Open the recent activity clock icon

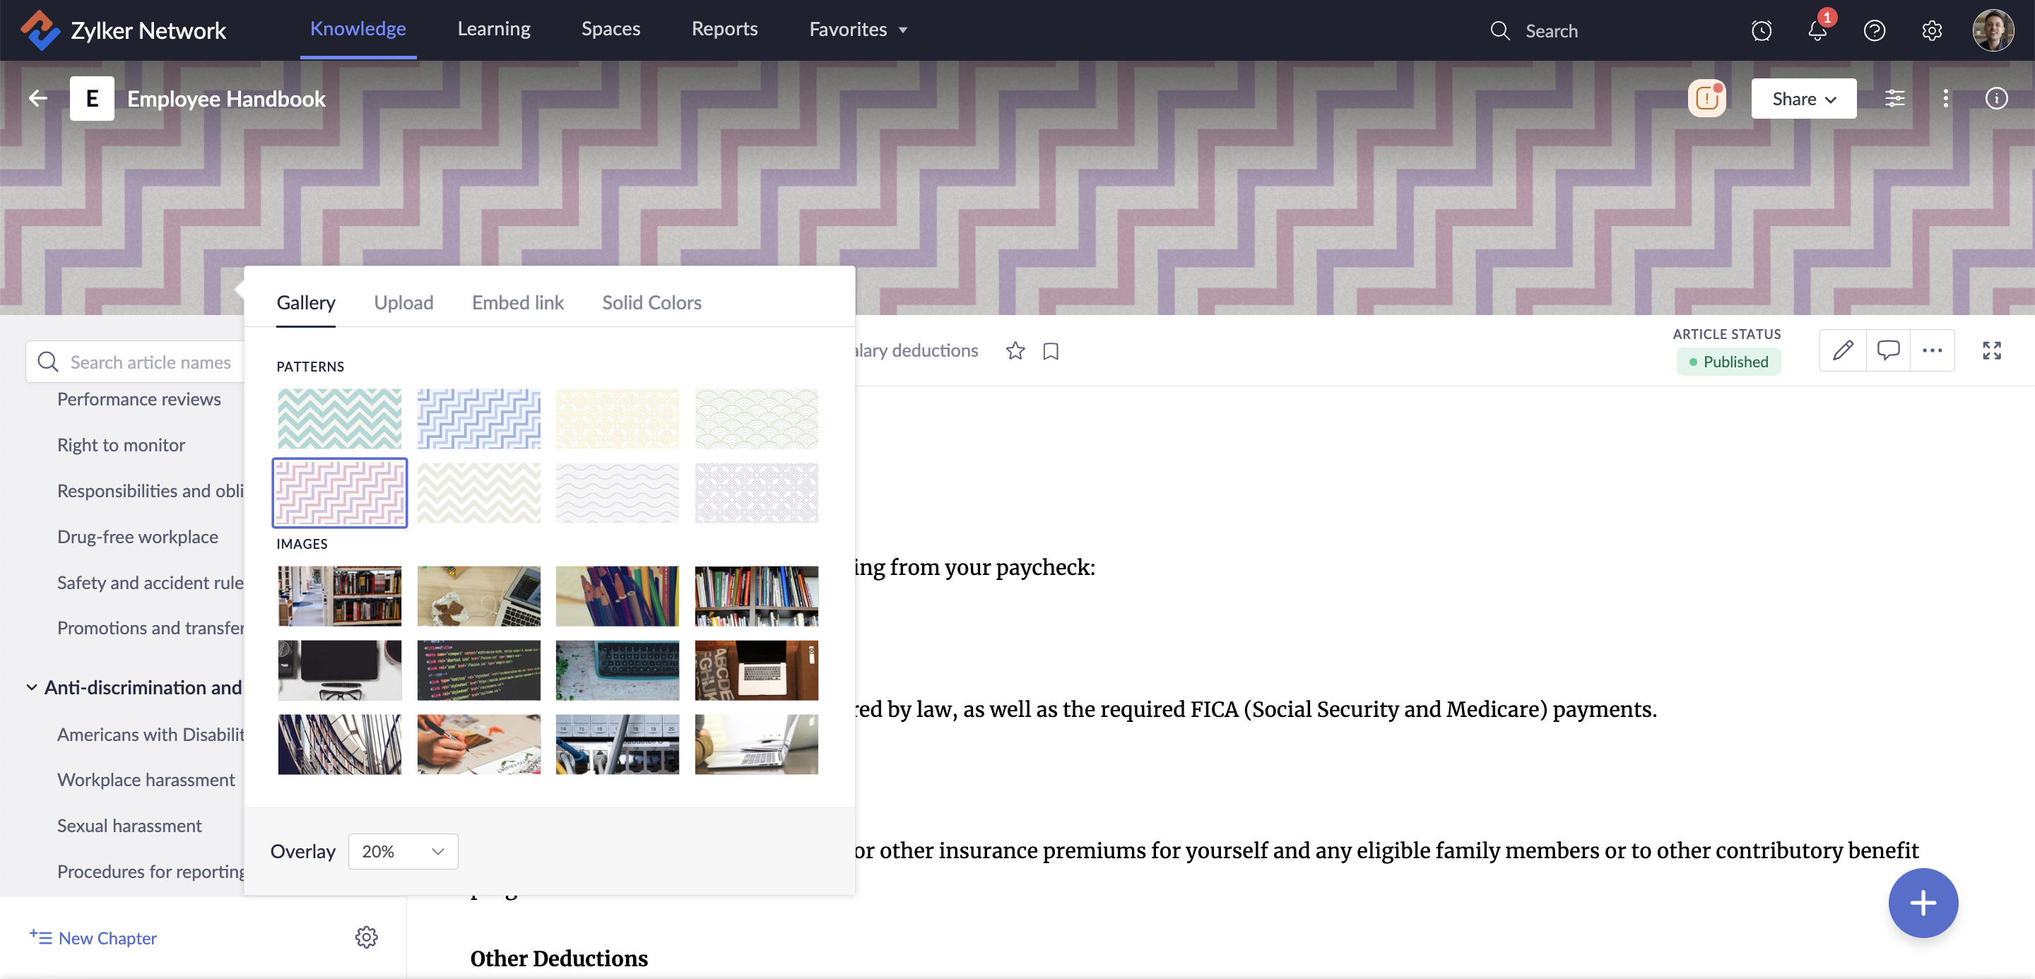pos(1761,31)
